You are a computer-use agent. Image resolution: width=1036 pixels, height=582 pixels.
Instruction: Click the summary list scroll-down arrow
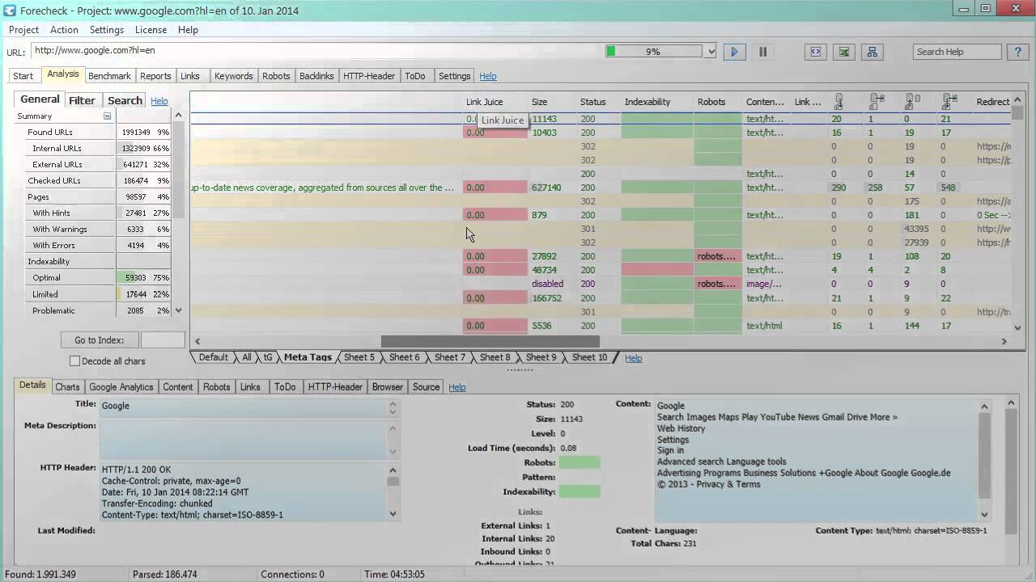pos(179,310)
